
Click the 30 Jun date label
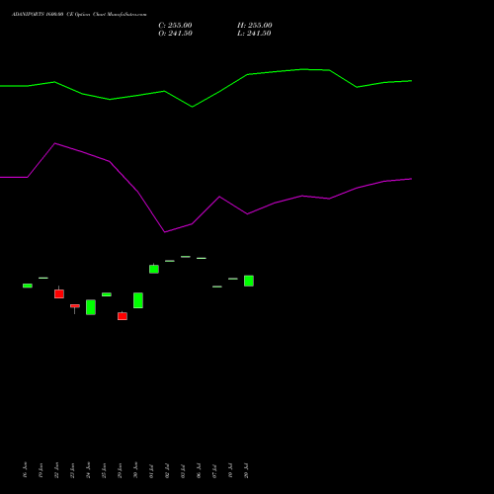pos(135,470)
